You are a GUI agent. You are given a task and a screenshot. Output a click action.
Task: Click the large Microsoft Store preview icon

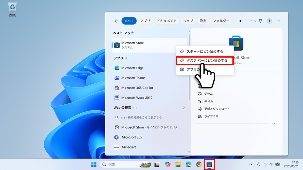[x=236, y=43]
